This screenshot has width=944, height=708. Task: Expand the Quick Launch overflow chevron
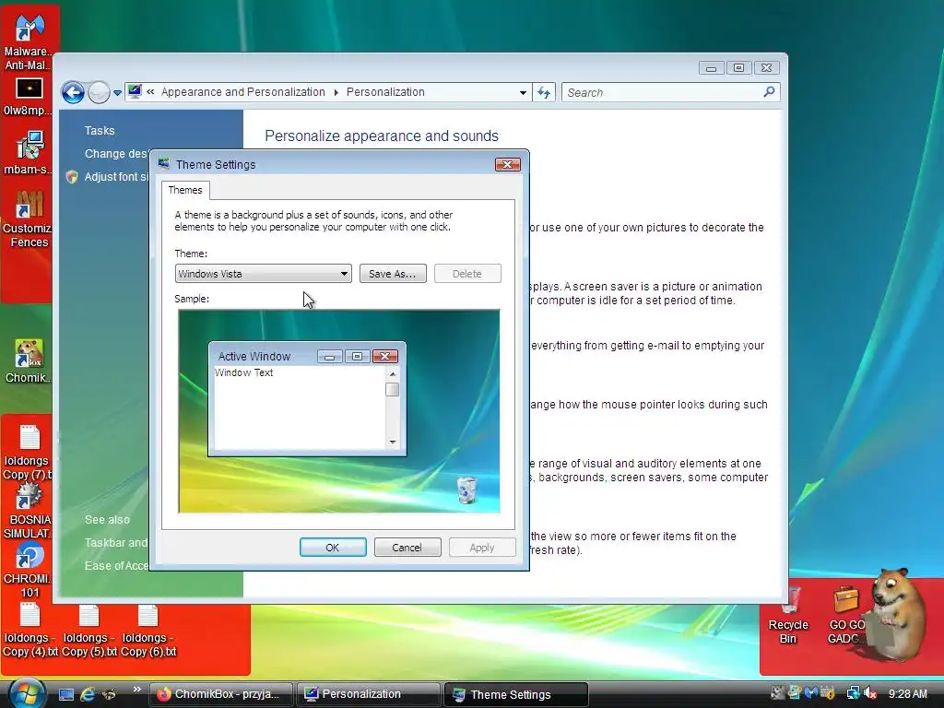(x=136, y=690)
